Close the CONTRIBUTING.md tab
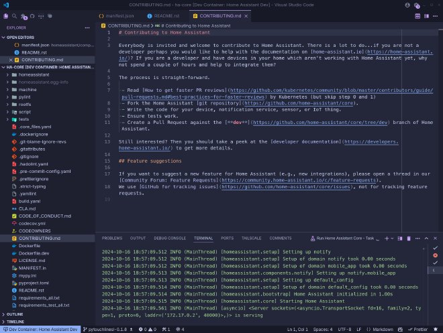 pyautogui.click(x=246, y=16)
